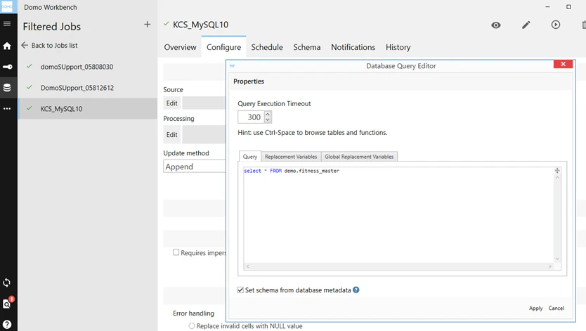This screenshot has height=331, width=586.
Task: Switch to the Configure tab
Action: (223, 48)
